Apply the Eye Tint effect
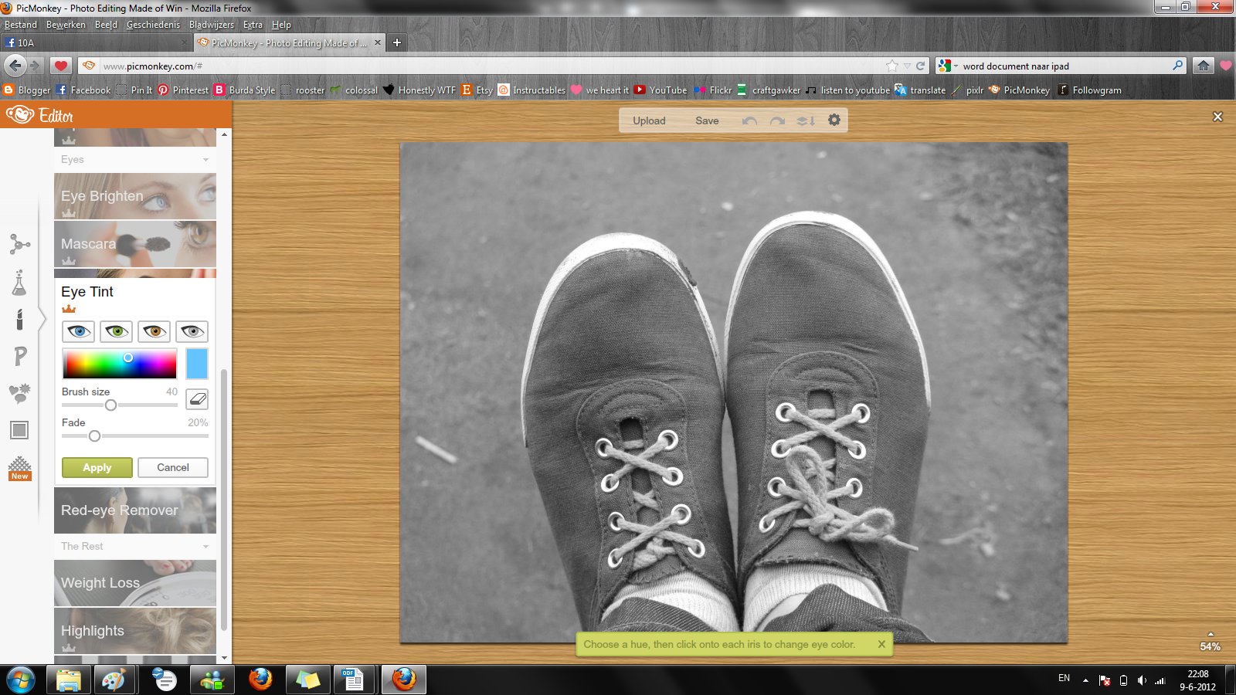This screenshot has width=1236, height=695. click(97, 467)
